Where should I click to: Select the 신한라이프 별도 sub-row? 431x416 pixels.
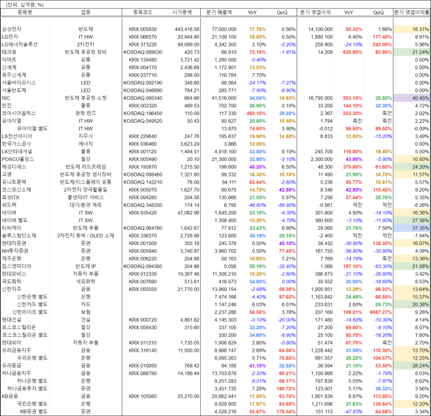point(30,312)
